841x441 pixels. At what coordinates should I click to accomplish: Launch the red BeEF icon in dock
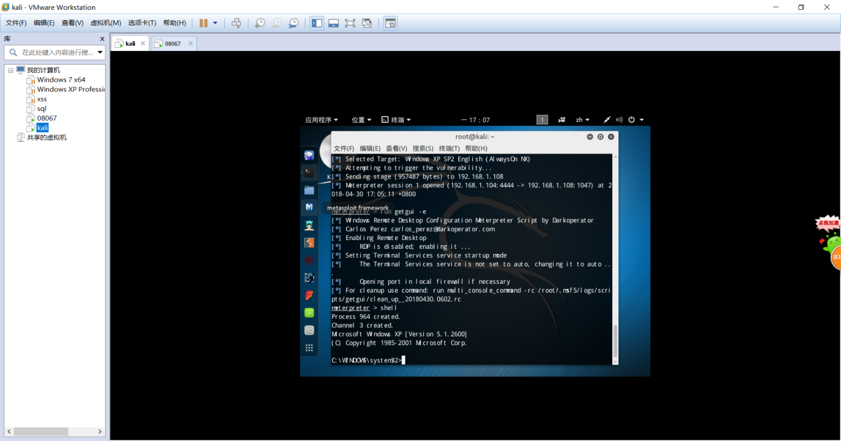[309, 260]
